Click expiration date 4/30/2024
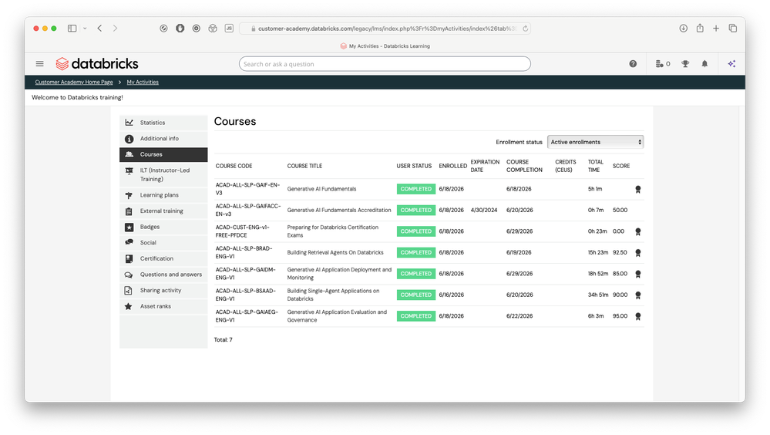Image resolution: width=770 pixels, height=435 pixels. 484,211
